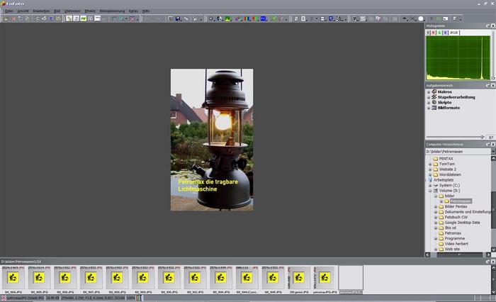Viewport: 496px width, 302px height.
Task: Click the directory tree scroll-down arrow
Action: [x=493, y=250]
